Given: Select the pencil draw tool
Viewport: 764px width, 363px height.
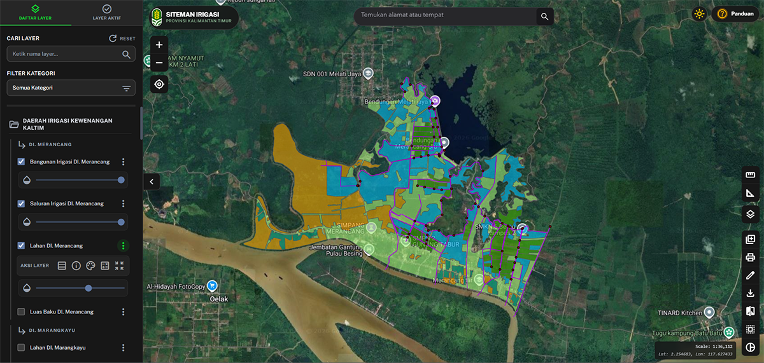Looking at the screenshot, I should tap(750, 275).
